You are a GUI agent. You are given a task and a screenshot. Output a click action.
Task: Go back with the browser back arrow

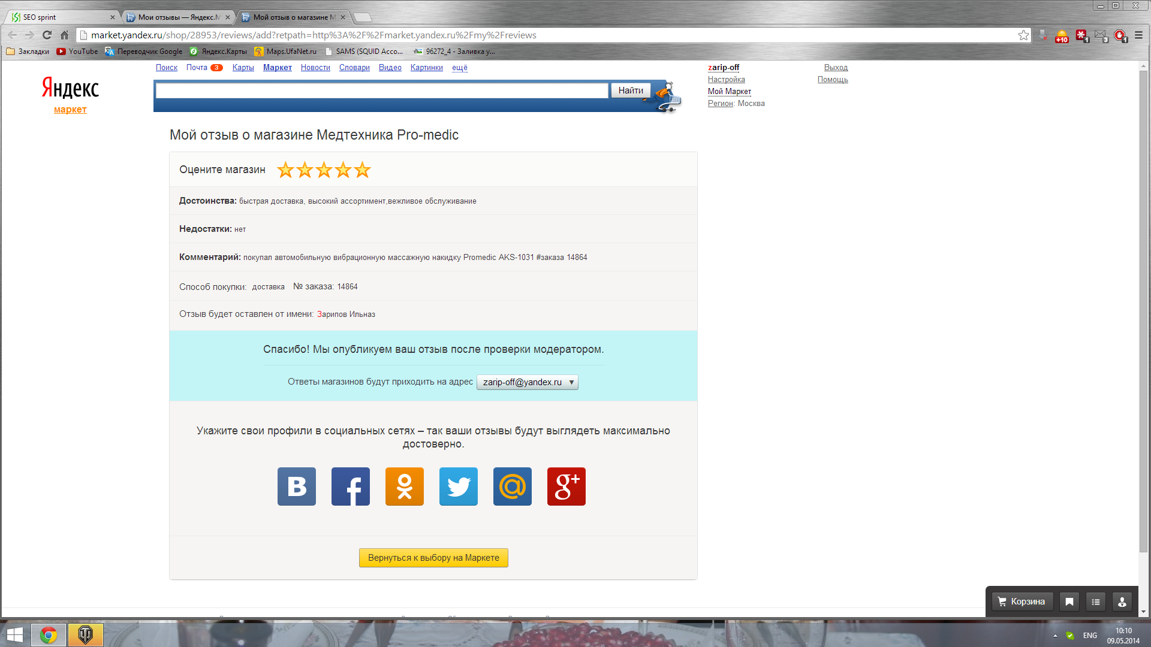tap(13, 35)
